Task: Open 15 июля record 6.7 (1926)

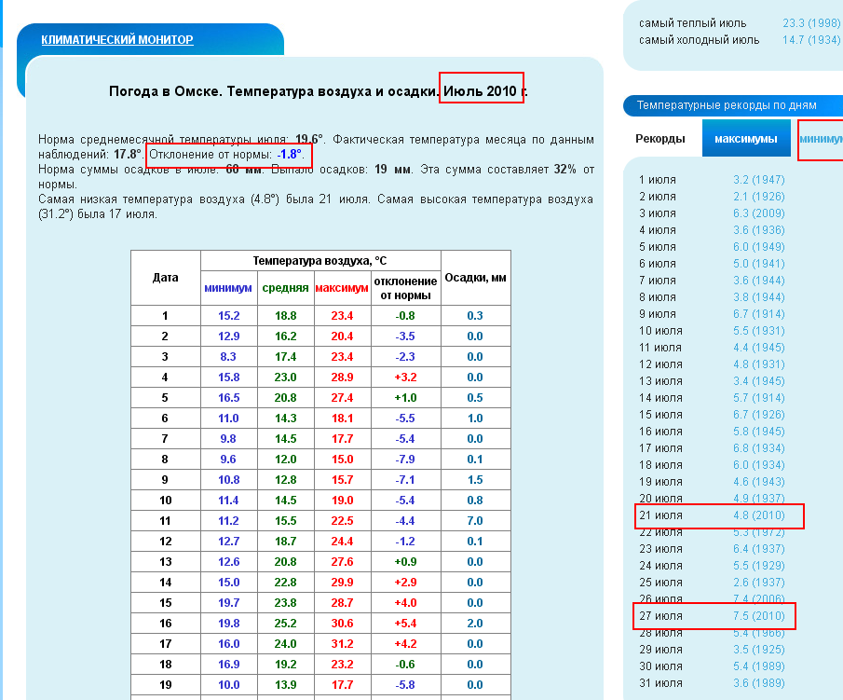Action: tap(758, 415)
